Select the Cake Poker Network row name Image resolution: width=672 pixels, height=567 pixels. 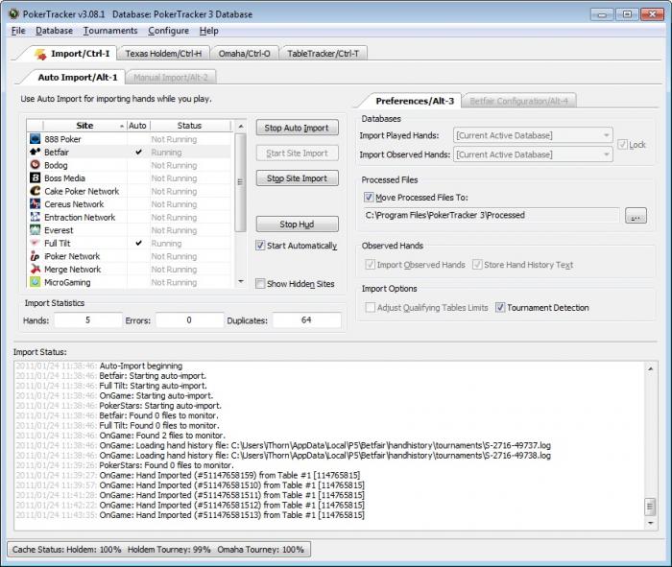(82, 191)
